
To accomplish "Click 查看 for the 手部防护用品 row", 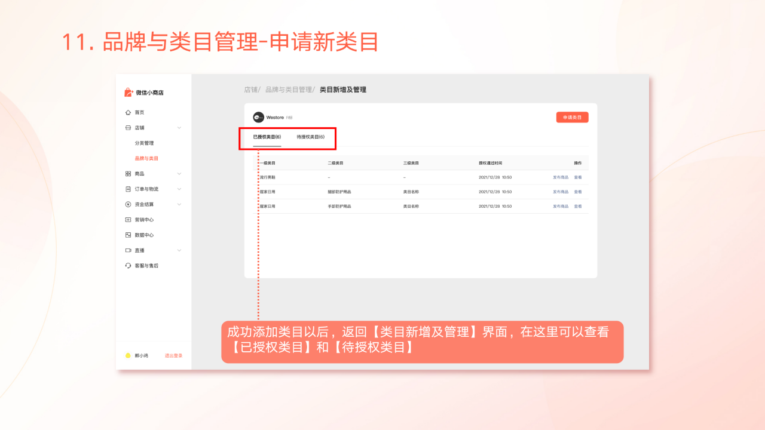I will 578,206.
